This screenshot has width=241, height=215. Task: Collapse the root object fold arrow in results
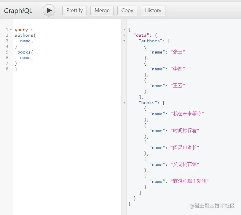click(x=124, y=30)
